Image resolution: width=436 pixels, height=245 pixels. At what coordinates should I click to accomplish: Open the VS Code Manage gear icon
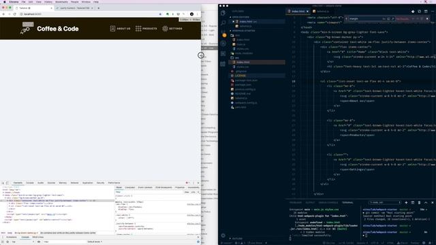(x=223, y=235)
